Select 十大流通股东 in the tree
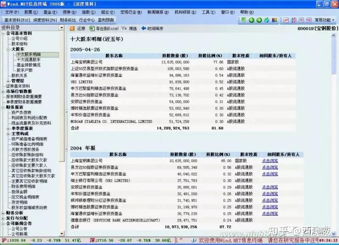Viewport: 339px width, 245px height. 28,60
